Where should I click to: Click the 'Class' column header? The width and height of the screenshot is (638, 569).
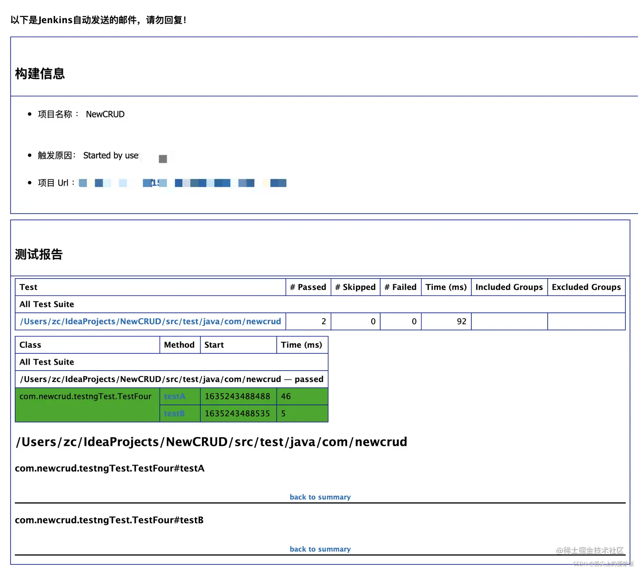coord(87,345)
